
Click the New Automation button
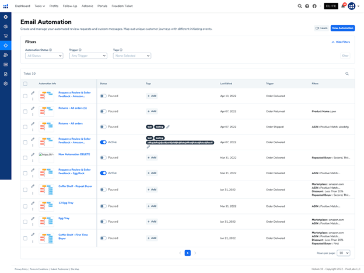pos(342,28)
